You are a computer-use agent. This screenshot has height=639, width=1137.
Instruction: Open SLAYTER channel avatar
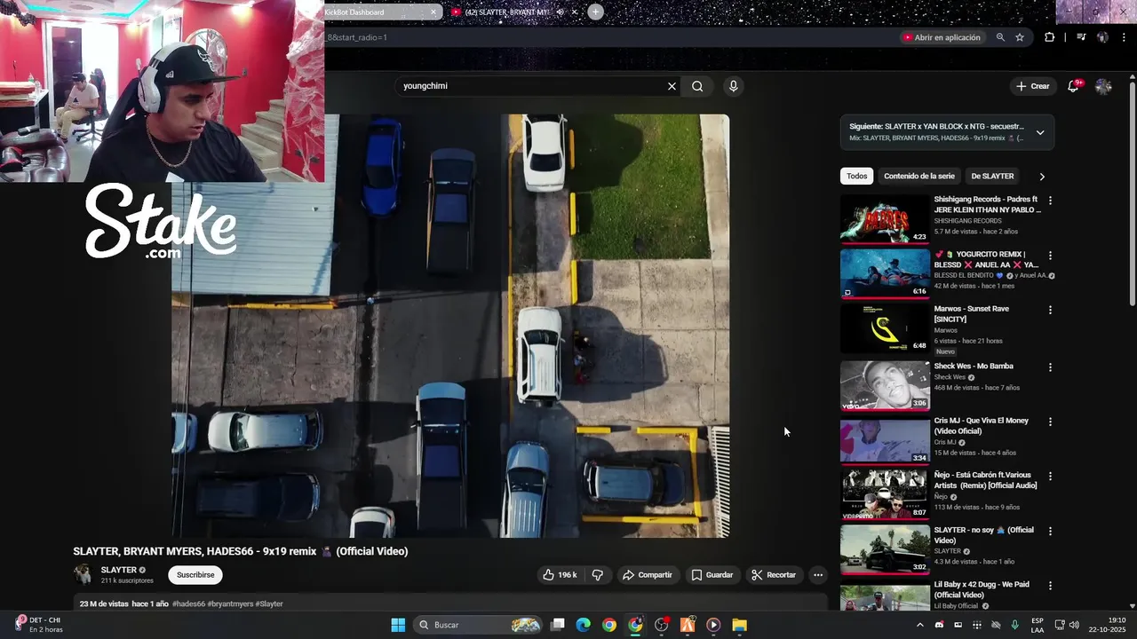tap(83, 574)
